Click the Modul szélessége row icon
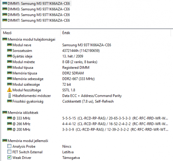Screen dimensions: 173x161 pyautogui.click(x=9, y=84)
